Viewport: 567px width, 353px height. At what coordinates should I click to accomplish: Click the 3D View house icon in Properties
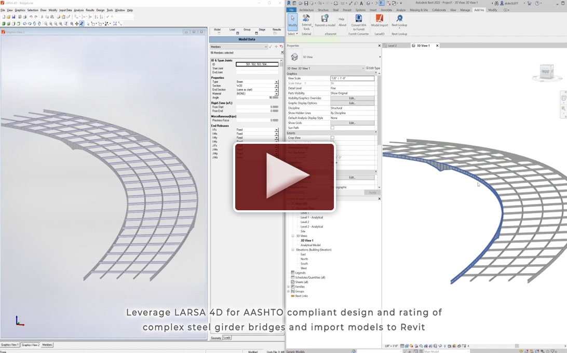[x=294, y=57]
